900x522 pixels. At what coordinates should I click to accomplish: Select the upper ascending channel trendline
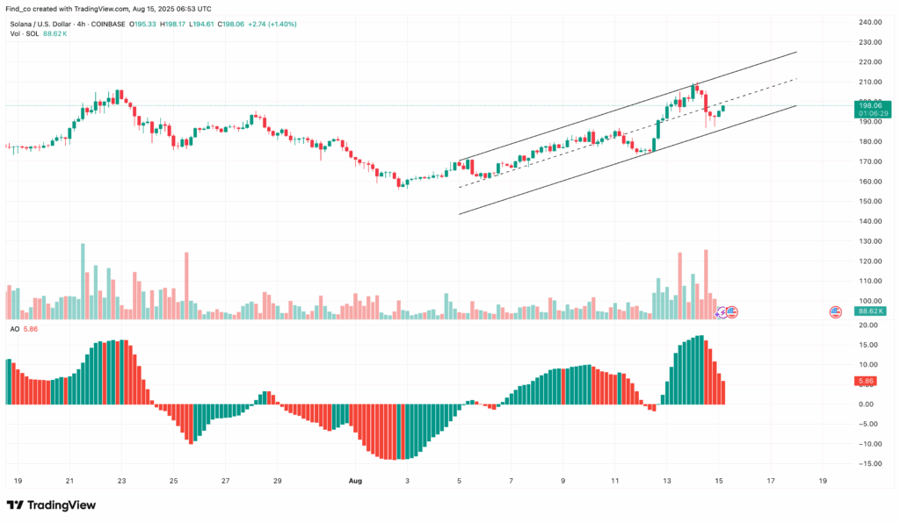tap(628, 106)
